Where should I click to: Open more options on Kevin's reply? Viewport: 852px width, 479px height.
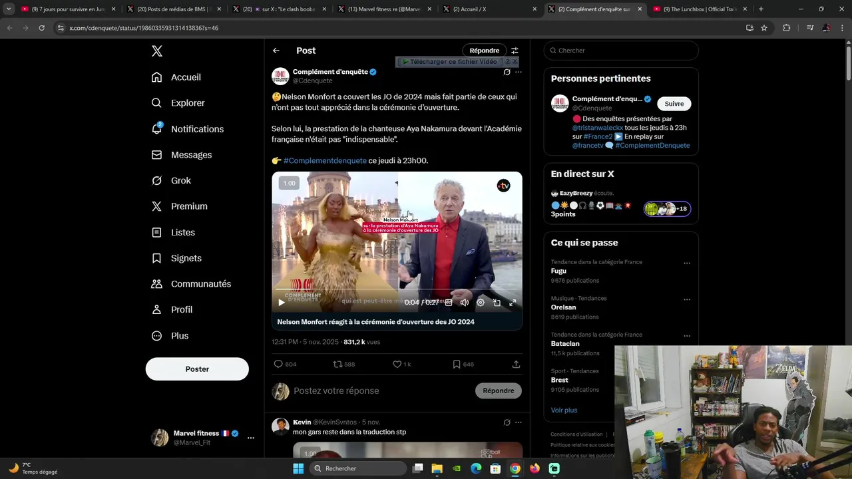(x=519, y=422)
